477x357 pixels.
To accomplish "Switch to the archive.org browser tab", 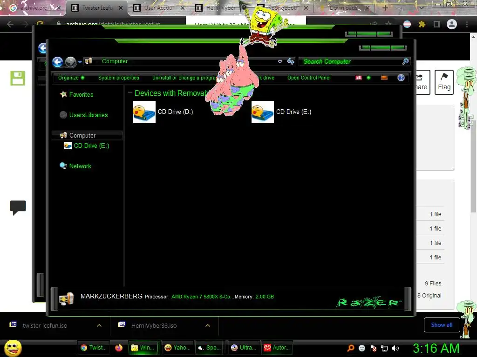I will [33, 8].
